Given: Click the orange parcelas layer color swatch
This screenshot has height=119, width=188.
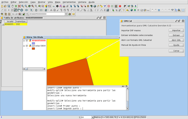Looking at the screenshot, I should pyautogui.click(x=33, y=49).
